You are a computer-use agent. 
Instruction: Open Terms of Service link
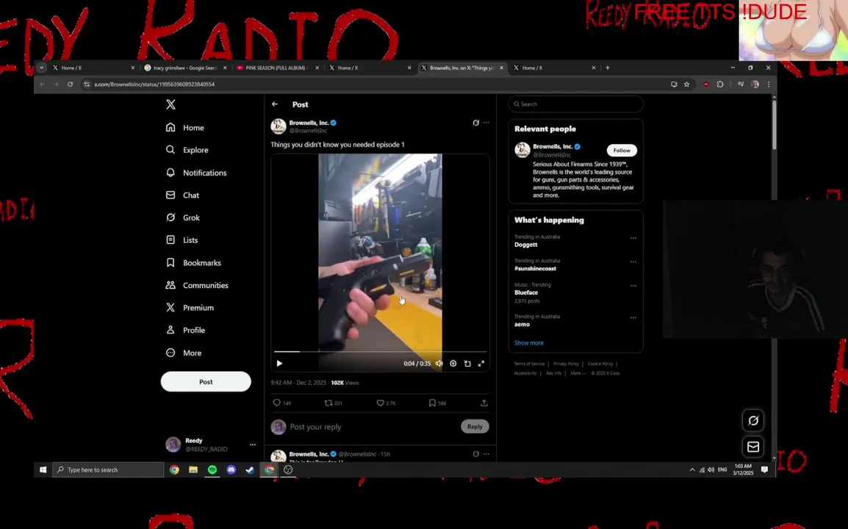click(x=529, y=364)
